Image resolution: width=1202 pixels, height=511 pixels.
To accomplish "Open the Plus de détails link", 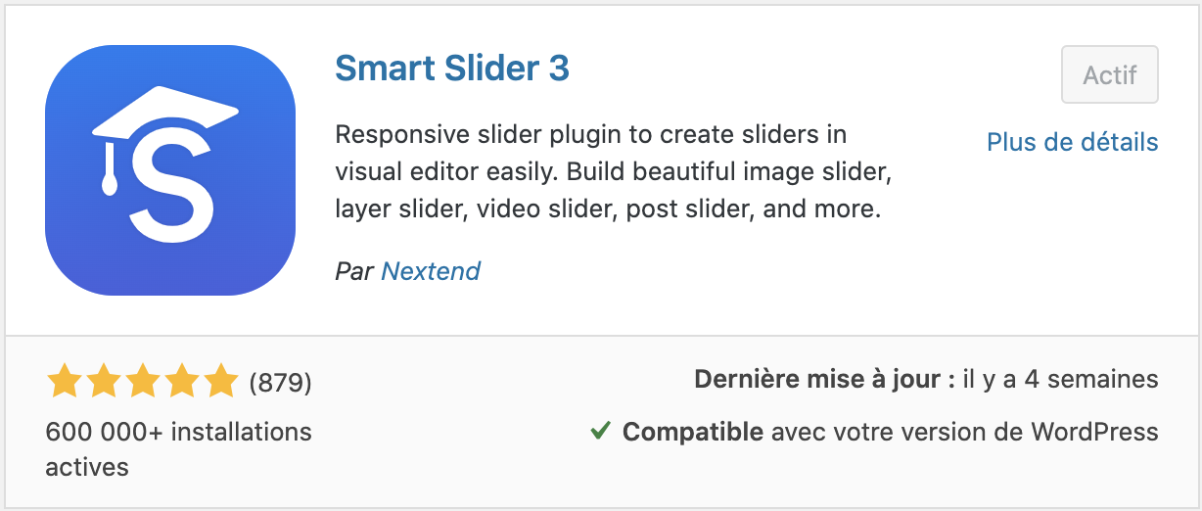I will pos(1073,142).
